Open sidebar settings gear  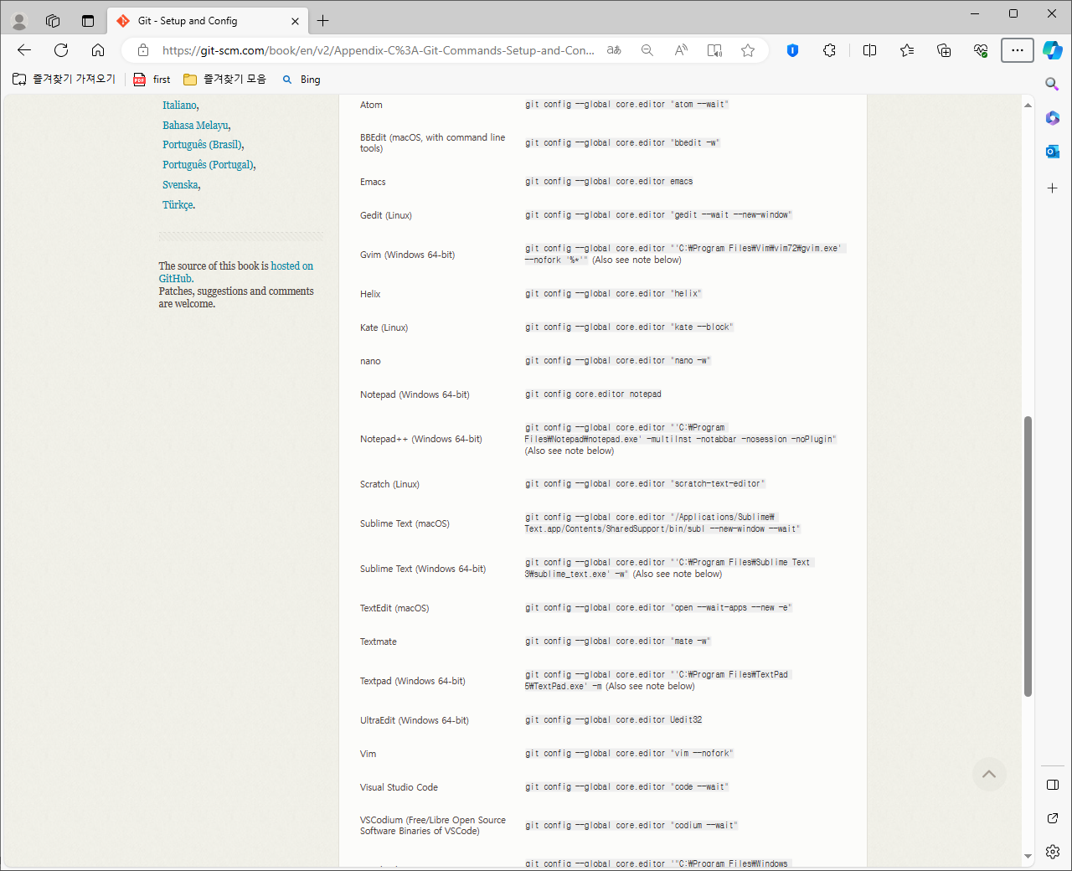click(x=1053, y=852)
